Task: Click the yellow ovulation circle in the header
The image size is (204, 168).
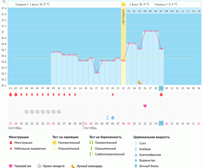Action: click(123, 5)
